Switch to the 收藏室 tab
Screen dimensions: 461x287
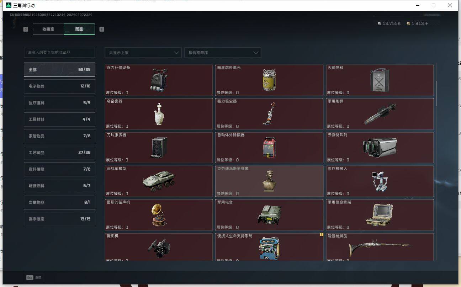(x=48, y=29)
